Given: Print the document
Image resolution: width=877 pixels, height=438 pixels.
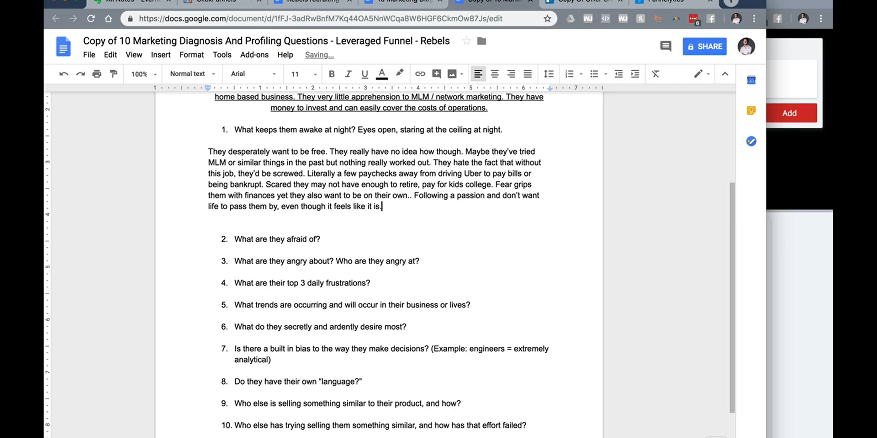Looking at the screenshot, I should click(x=97, y=74).
